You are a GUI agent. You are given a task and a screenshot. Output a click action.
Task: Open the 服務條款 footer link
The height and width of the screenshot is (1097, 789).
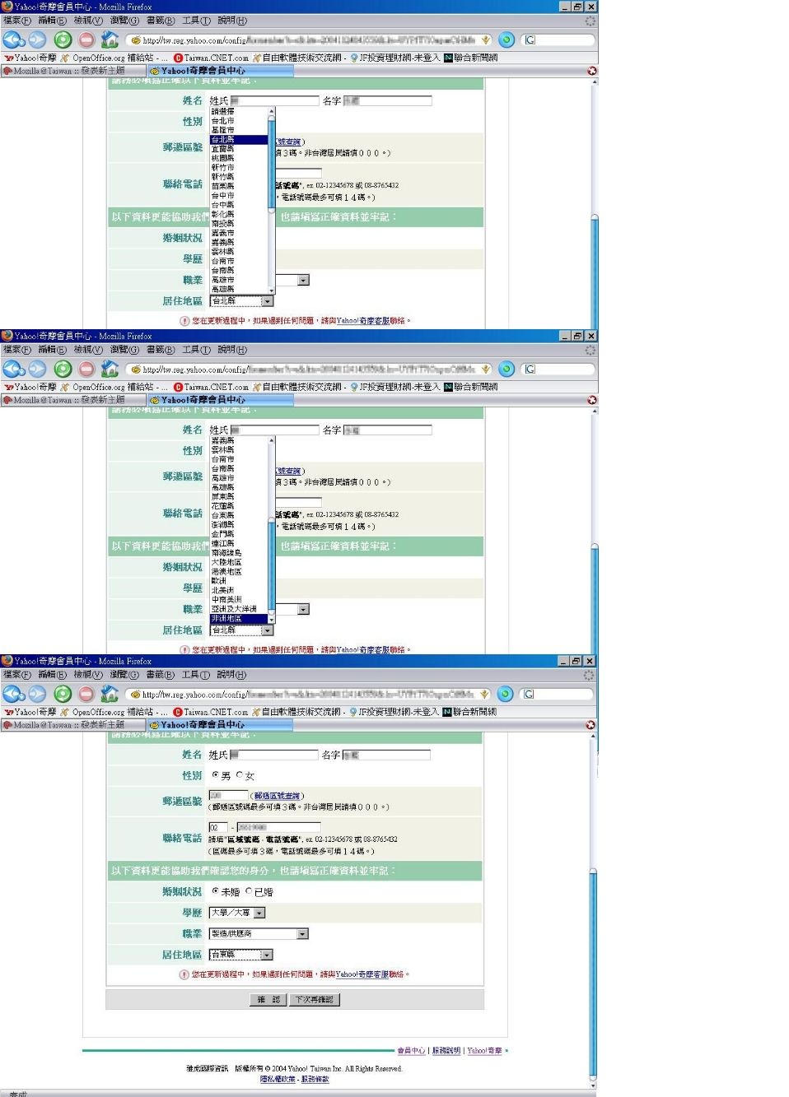click(x=315, y=1079)
